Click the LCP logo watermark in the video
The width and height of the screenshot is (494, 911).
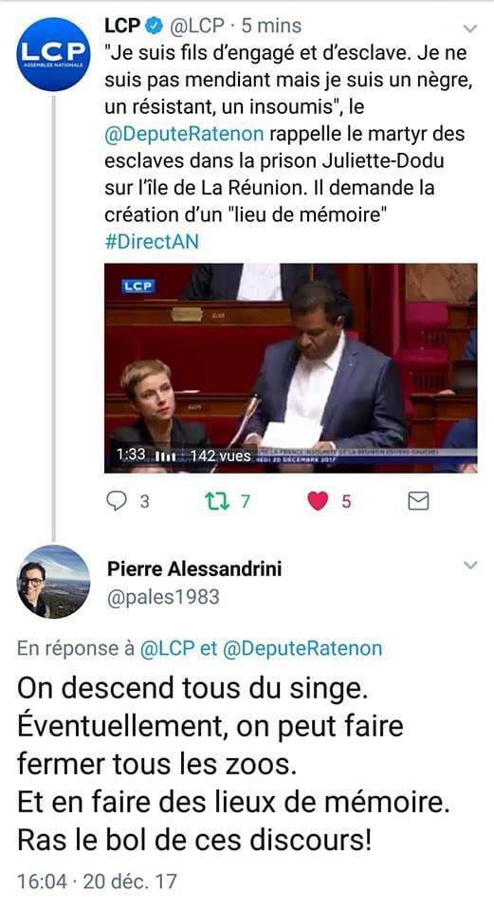(137, 286)
